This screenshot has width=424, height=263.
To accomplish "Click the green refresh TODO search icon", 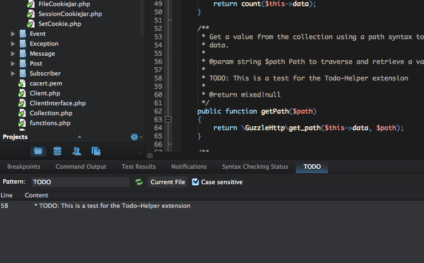I will [139, 182].
